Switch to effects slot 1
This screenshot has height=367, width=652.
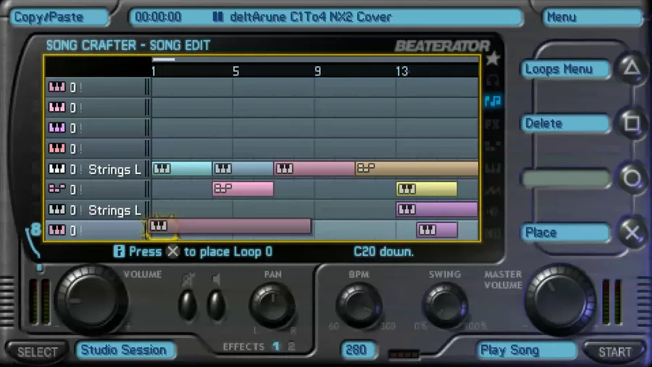pos(276,346)
